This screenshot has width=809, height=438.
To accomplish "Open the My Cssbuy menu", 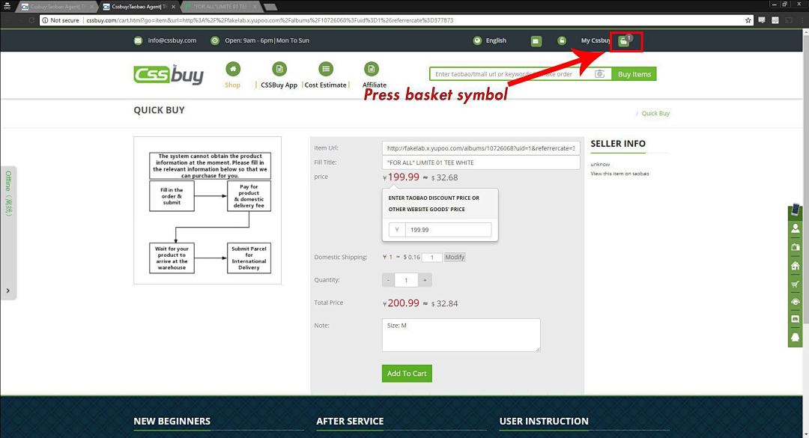I will [596, 40].
